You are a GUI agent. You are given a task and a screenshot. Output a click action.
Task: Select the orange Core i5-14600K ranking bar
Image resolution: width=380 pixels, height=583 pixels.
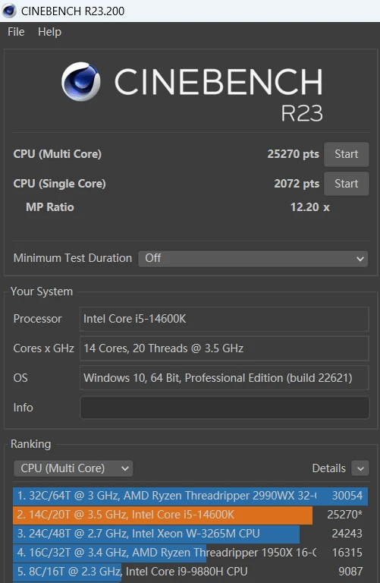[x=163, y=515]
